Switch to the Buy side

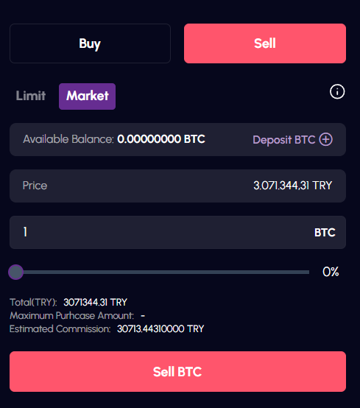click(x=90, y=43)
